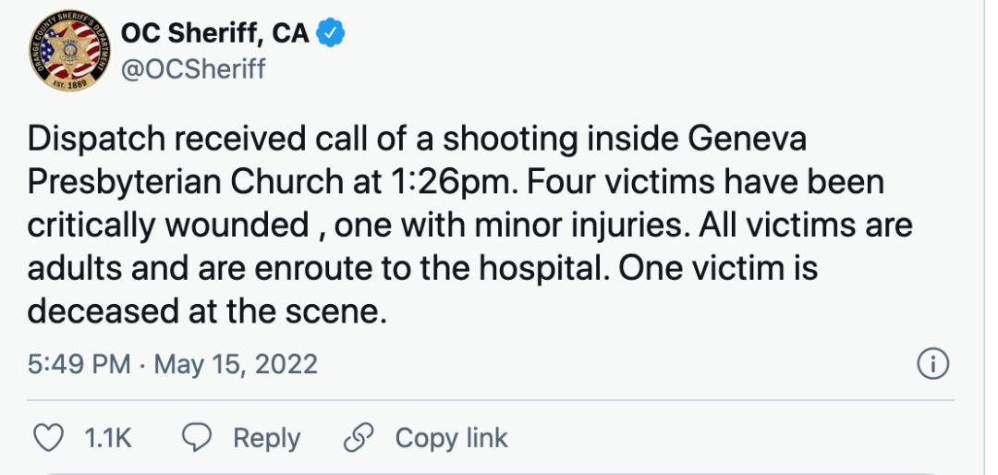Screen dimensions: 998x475
Task: Click the "Copy link" text
Action: click(452, 437)
